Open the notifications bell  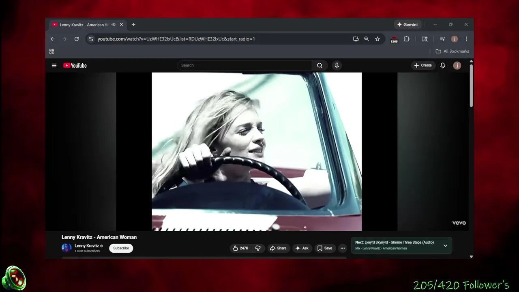pyautogui.click(x=443, y=65)
